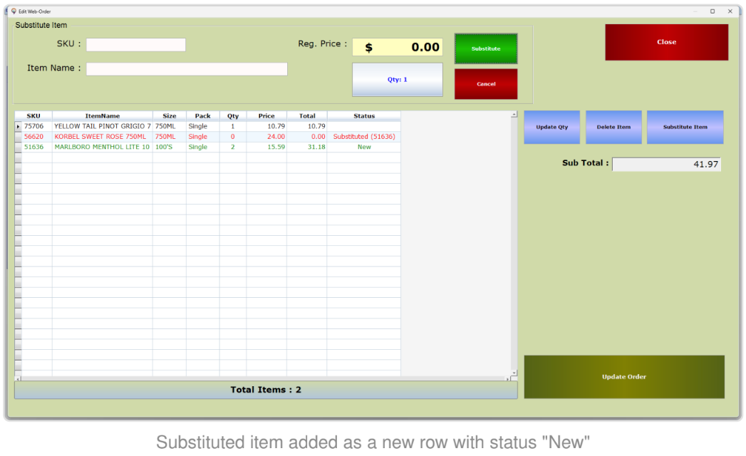This screenshot has height=456, width=746.
Task: Click the Status column header
Action: click(364, 115)
